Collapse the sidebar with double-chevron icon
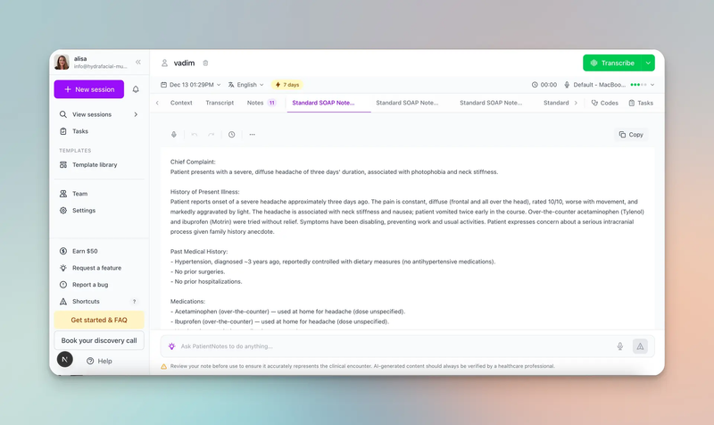Image resolution: width=714 pixels, height=425 pixels. pos(138,62)
